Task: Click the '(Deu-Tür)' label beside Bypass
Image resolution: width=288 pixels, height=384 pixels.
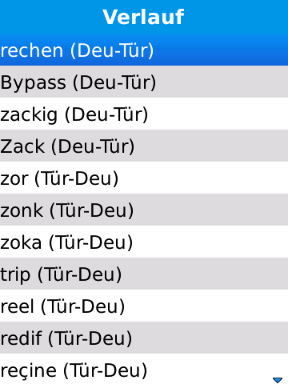Action: [x=114, y=82]
